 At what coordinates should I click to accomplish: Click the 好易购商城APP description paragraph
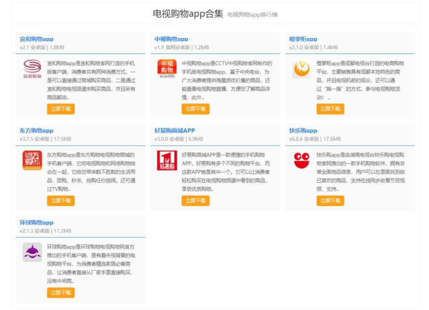226,172
